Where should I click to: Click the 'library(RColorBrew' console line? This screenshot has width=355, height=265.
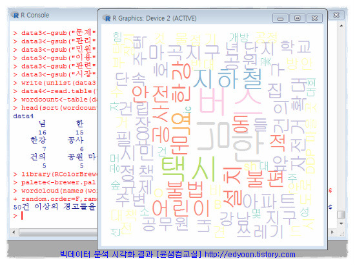click(55, 174)
